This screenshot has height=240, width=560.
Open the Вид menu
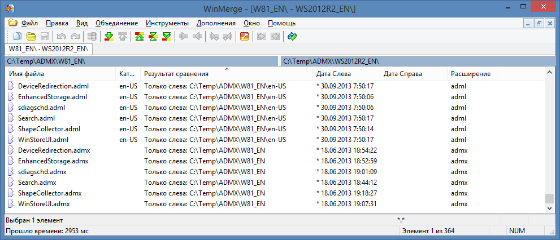[82, 23]
